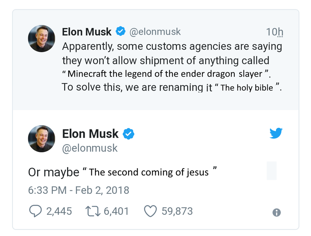Click the 2,445 replies count
Image resolution: width=311 pixels, height=236 pixels.
click(x=59, y=211)
